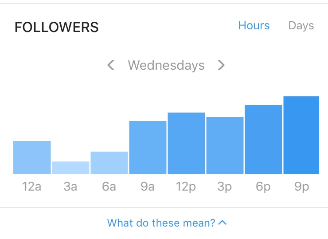Image resolution: width=328 pixels, height=239 pixels.
Task: Go to next day with right chevron
Action: coord(221,65)
